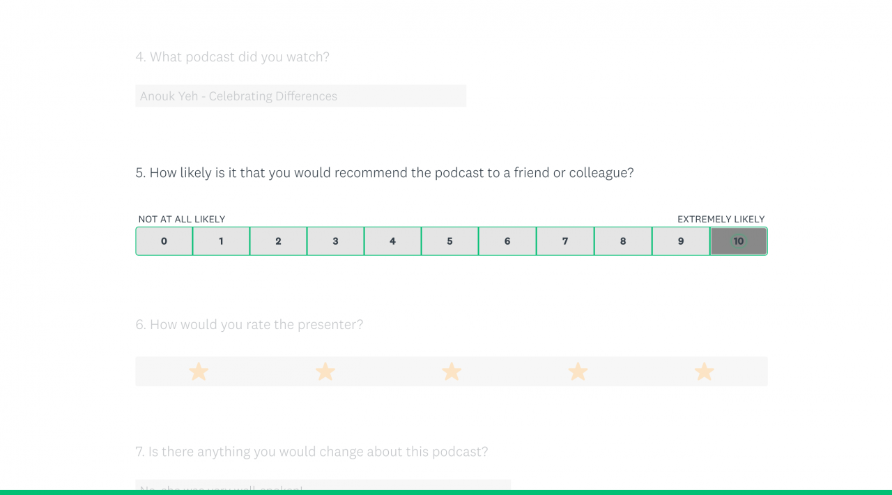The width and height of the screenshot is (892, 495).
Task: Click the highlighted rating 10 button
Action: 739,241
